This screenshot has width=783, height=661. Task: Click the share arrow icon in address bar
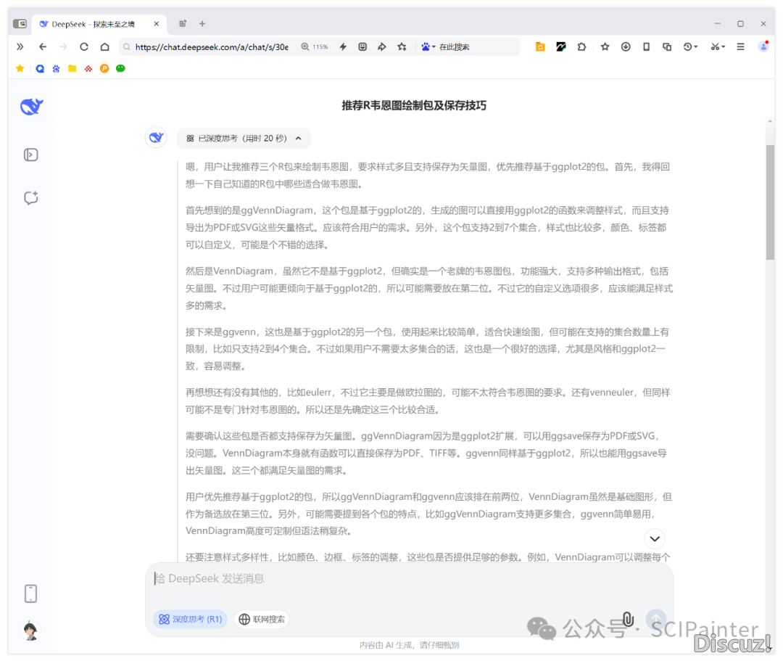tap(382, 47)
